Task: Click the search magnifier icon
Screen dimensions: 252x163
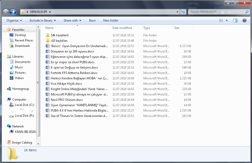Action: pos(247,12)
